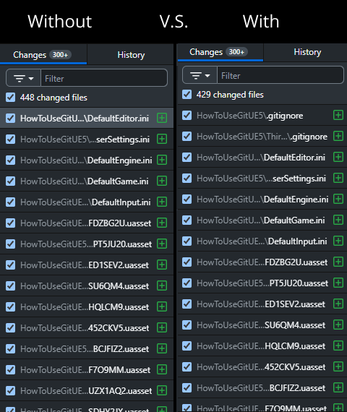
Task: Click added icon for F7O9MM.uasset in Without panel
Action: tap(162, 369)
